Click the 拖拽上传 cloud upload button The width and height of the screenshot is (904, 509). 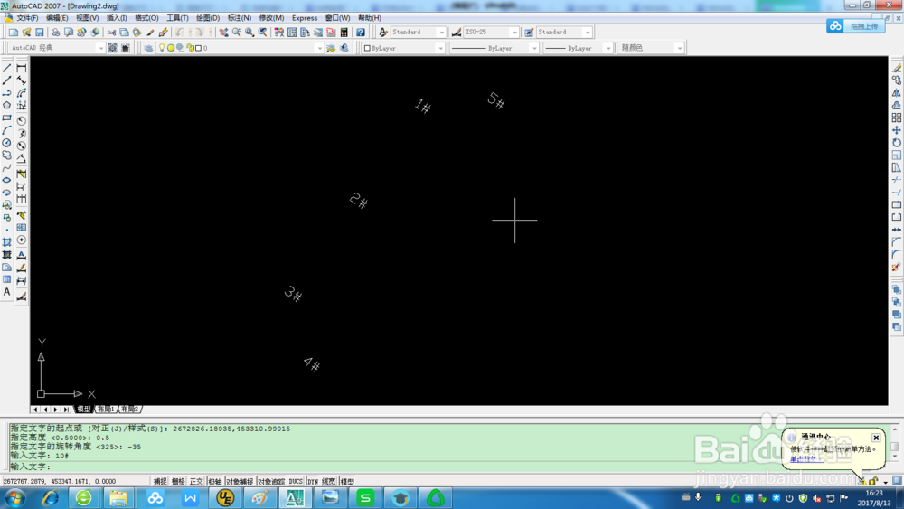855,26
